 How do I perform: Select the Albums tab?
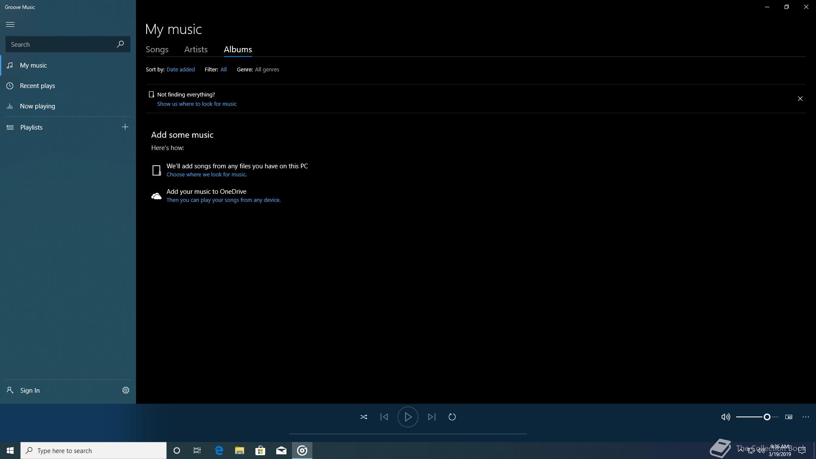(x=238, y=49)
